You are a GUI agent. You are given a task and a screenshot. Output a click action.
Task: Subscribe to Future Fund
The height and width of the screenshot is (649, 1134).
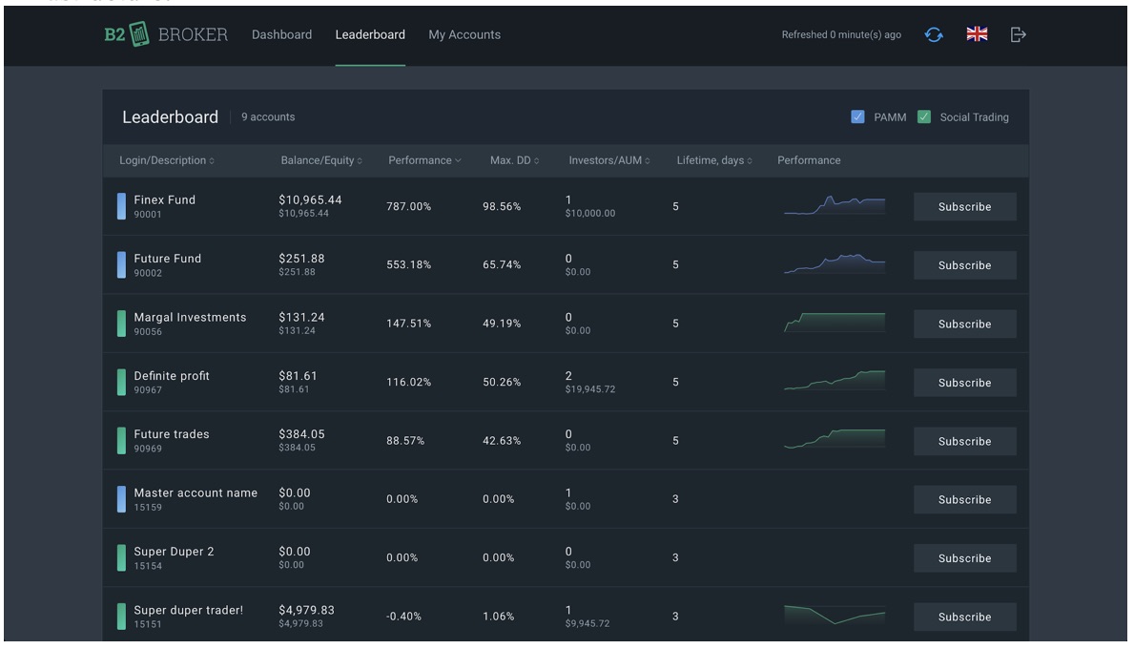coord(964,265)
